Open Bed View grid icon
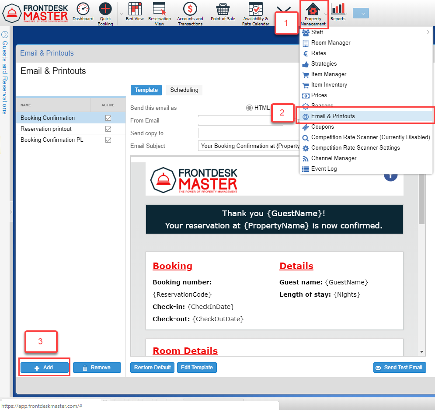Viewport: 435px width, 410px height. tap(135, 9)
